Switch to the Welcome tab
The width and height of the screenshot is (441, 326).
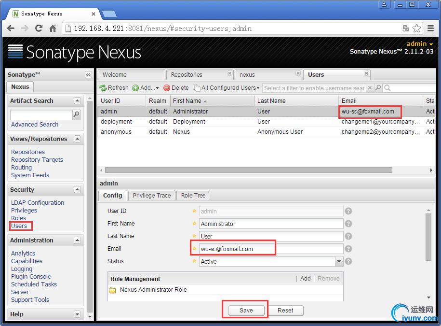point(132,75)
